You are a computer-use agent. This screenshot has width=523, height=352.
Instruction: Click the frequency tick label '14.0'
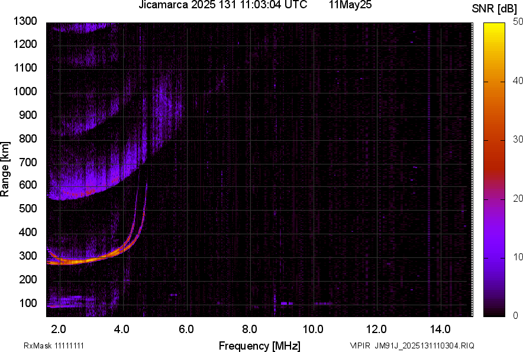coord(440,330)
